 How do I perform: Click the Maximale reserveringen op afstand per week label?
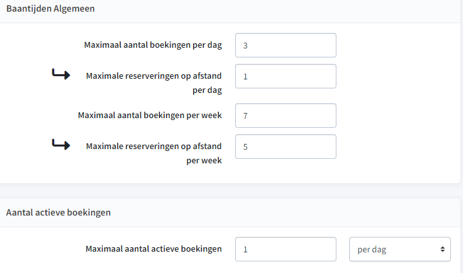pos(154,153)
